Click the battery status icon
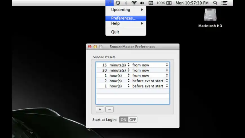The image size is (245, 138). point(169,3)
